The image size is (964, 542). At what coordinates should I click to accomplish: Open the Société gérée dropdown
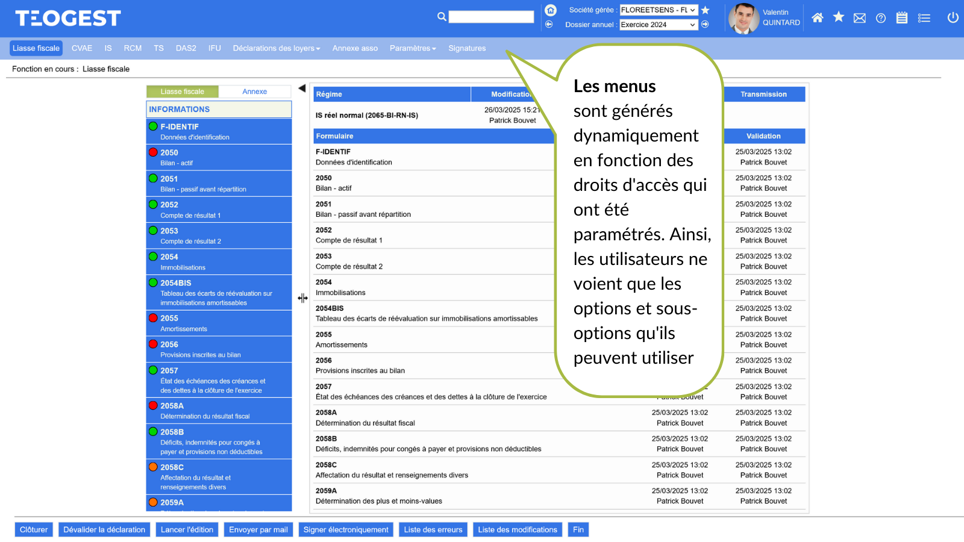pyautogui.click(x=659, y=10)
